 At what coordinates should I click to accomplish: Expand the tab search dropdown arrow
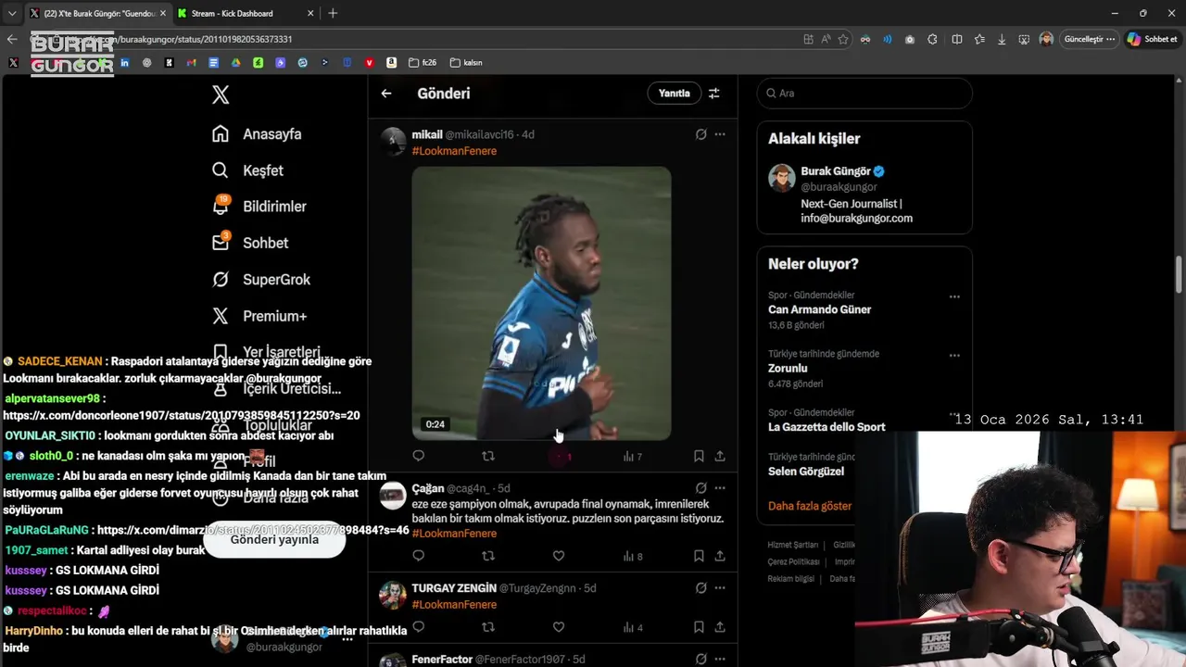pyautogui.click(x=12, y=13)
